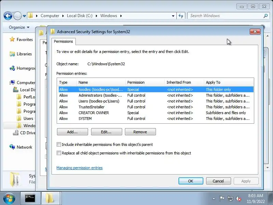
Task: Select the Users (toodles-pc\Users) entry
Action: tap(156, 101)
